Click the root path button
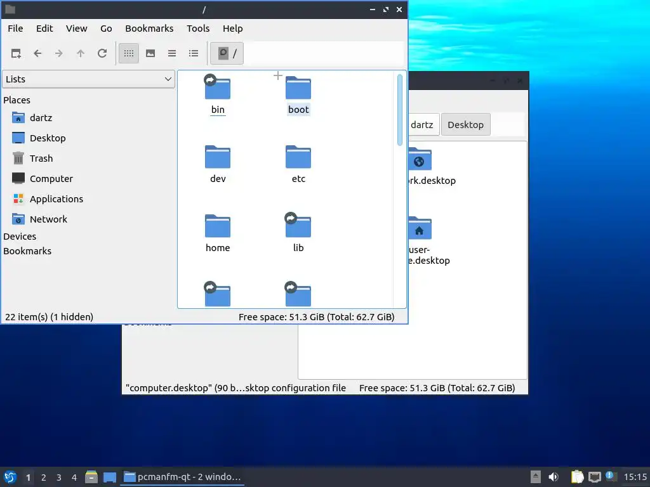The width and height of the screenshot is (650, 487). 227,53
